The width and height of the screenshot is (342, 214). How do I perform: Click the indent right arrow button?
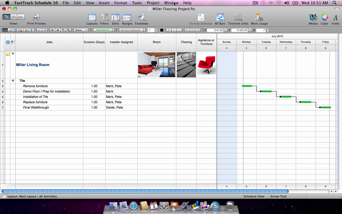coord(58,30)
